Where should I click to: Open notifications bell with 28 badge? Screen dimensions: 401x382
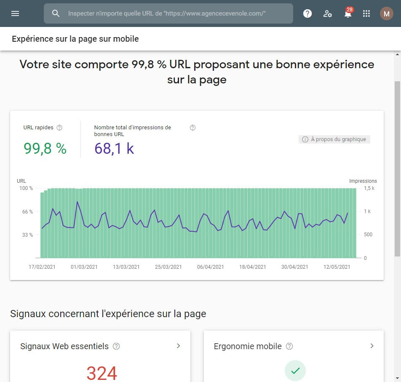(348, 13)
